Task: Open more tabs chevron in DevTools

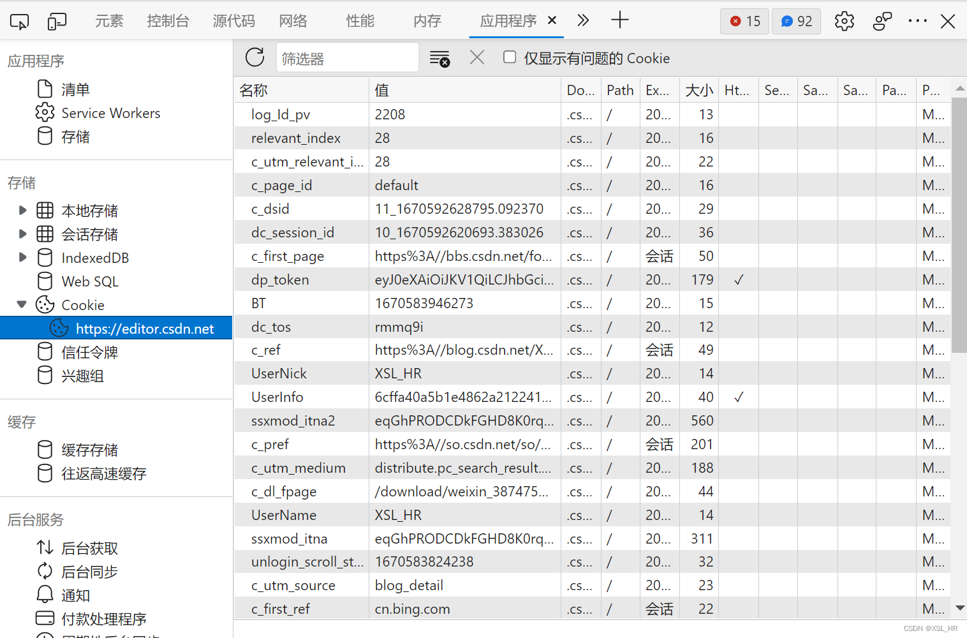Action: click(583, 20)
